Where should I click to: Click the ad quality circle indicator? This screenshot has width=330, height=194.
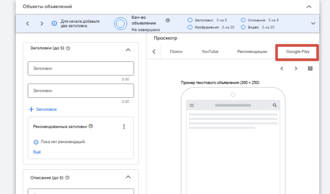[120, 24]
